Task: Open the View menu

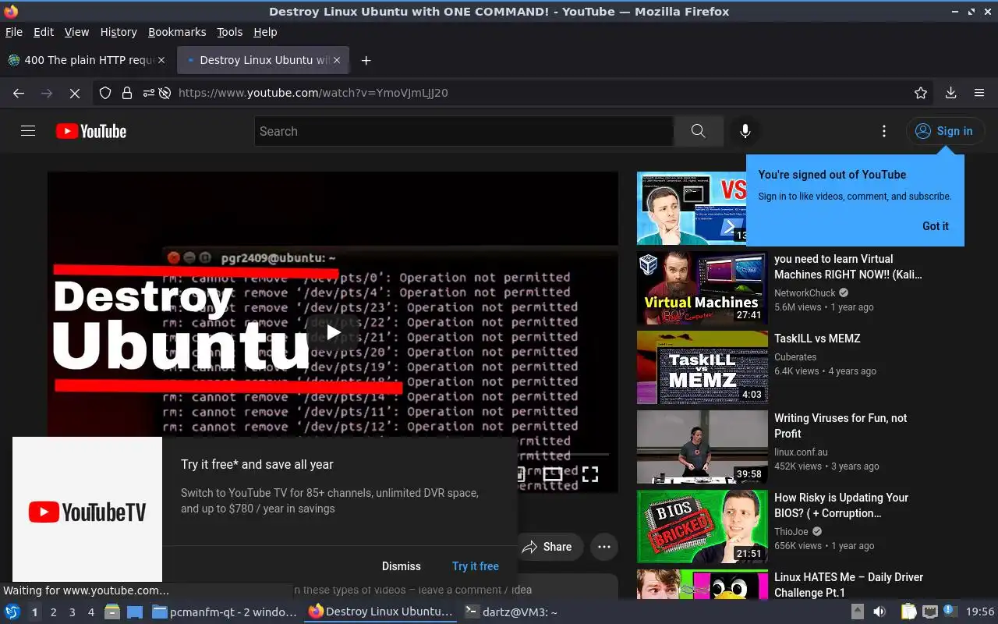Action: coord(76,32)
